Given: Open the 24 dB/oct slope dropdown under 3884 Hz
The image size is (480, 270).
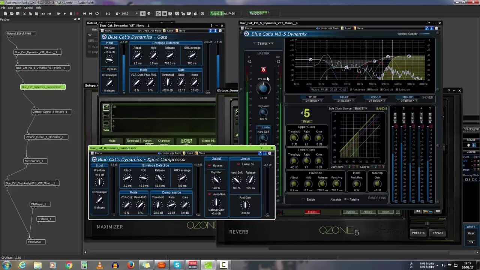Looking at the screenshot, I should 408,101.
